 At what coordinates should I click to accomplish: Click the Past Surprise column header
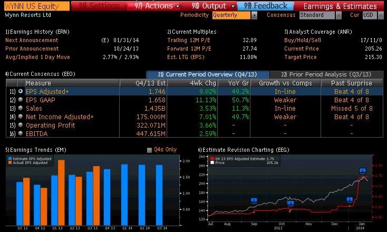(352, 83)
